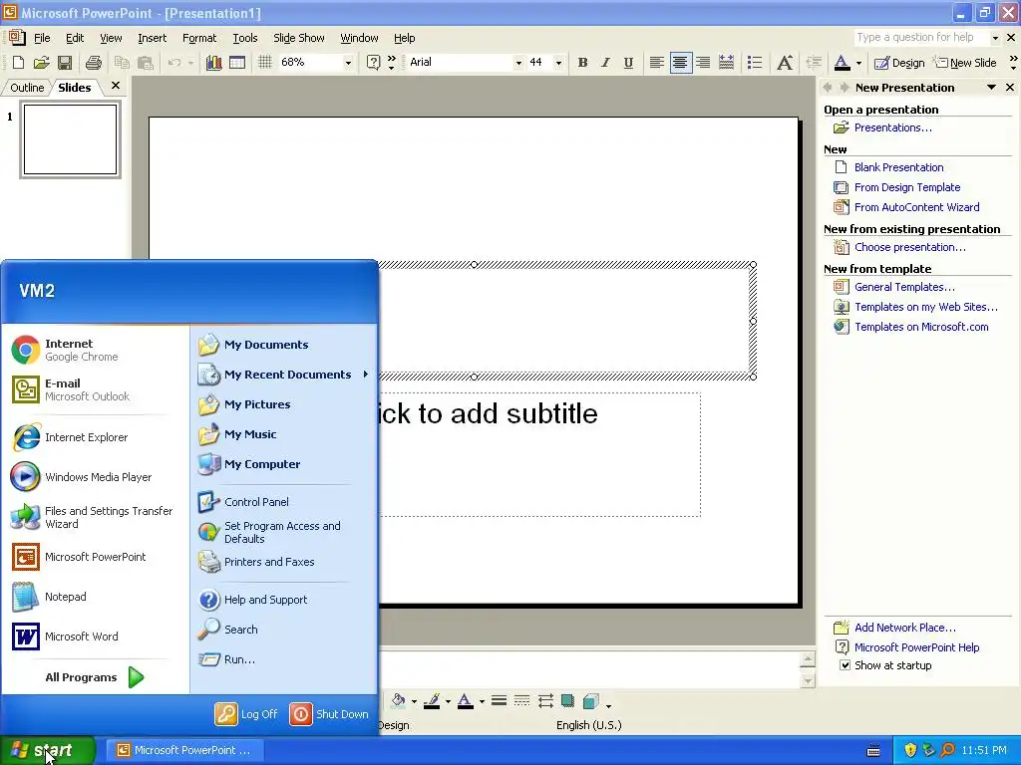
Task: Toggle Bullets list formatting
Action: coord(755,63)
